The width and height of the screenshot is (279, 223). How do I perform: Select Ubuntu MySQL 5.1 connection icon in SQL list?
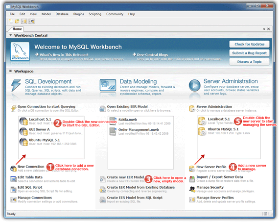[23, 142]
